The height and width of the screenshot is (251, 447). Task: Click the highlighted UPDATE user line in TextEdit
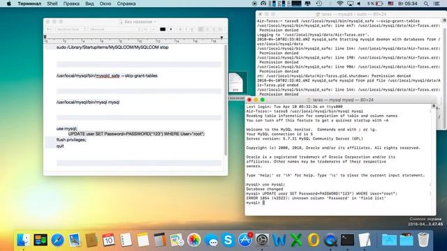(x=136, y=134)
